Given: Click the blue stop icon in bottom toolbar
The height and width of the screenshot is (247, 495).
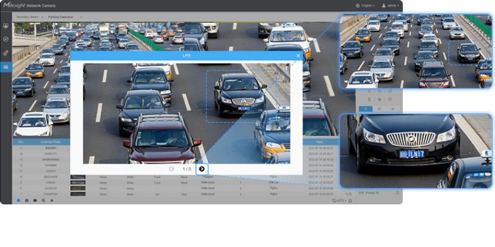Looking at the screenshot, I should pyautogui.click(x=19, y=201).
